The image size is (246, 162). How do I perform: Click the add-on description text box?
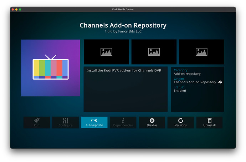125,89
